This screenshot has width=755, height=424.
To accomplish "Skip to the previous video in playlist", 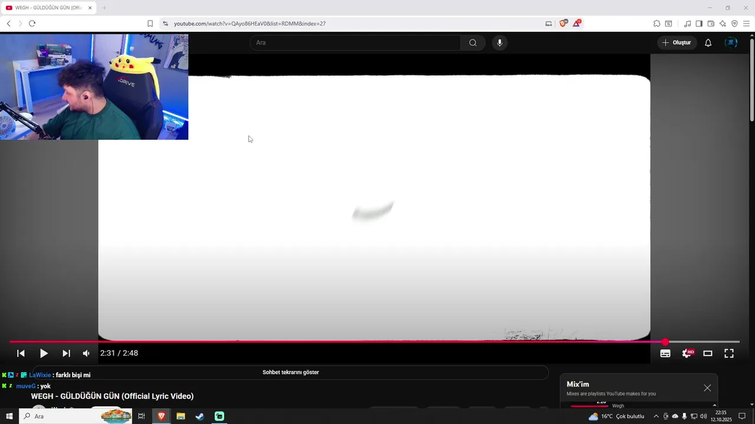I will (x=21, y=353).
